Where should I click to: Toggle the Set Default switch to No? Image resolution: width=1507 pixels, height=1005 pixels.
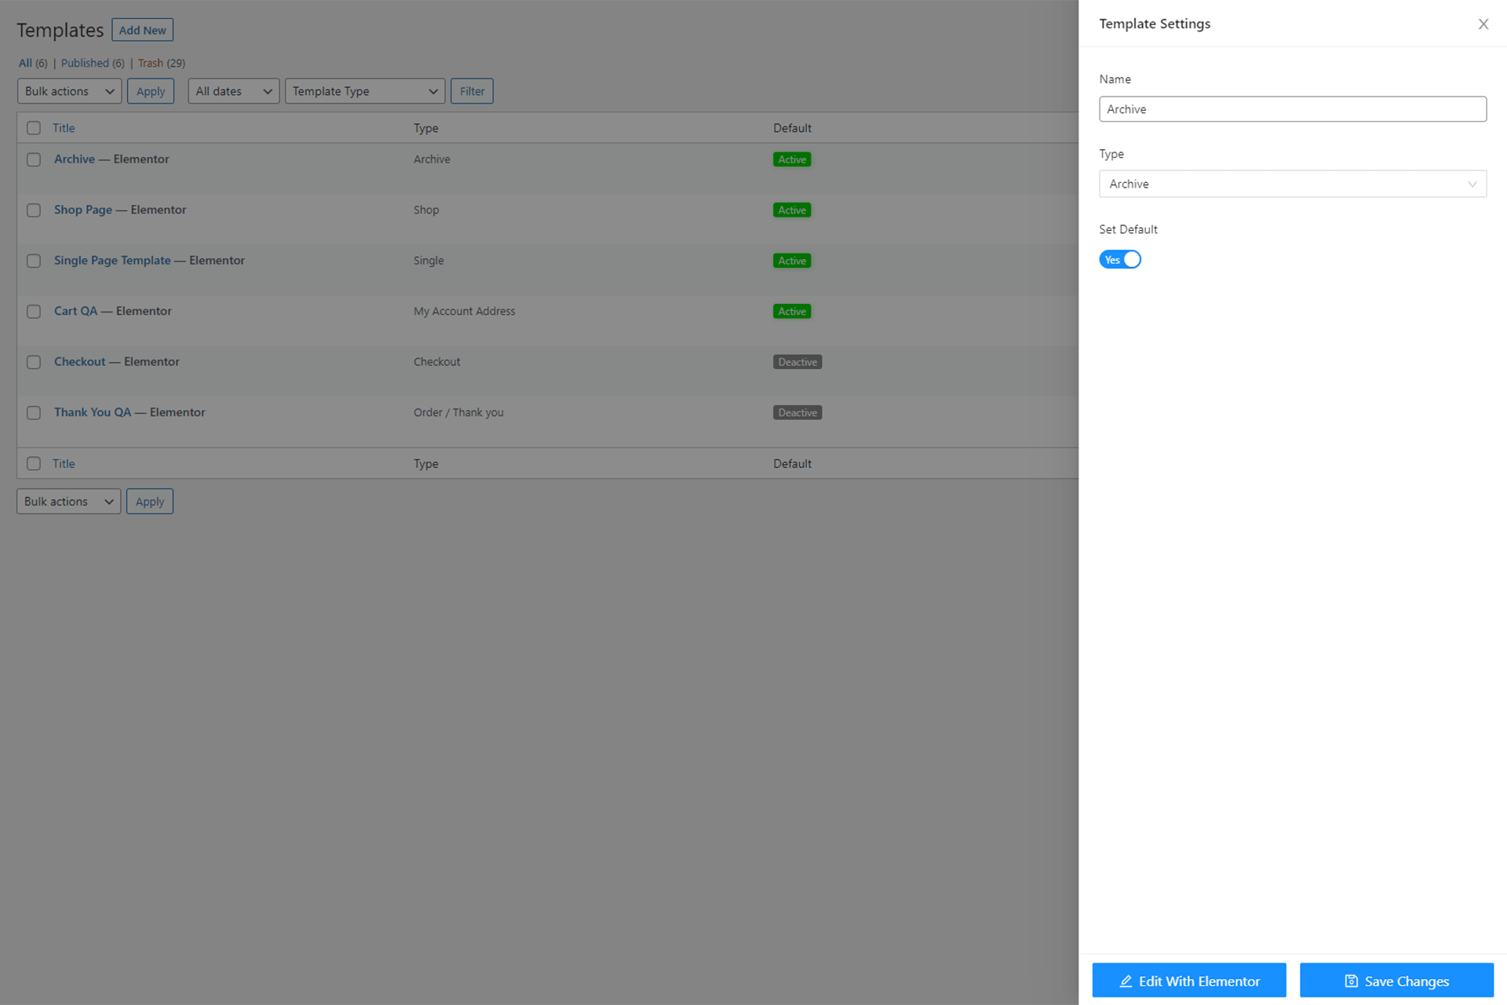tap(1120, 259)
